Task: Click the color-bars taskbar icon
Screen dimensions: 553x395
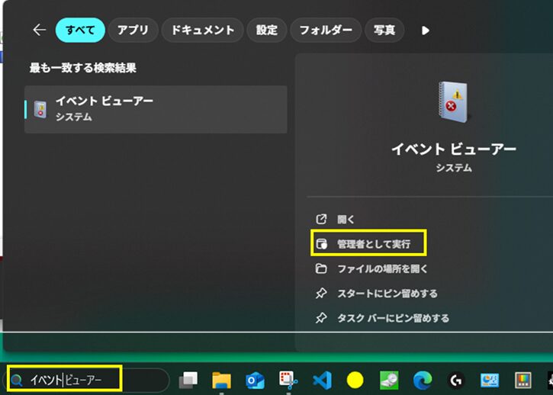Action: (523, 381)
